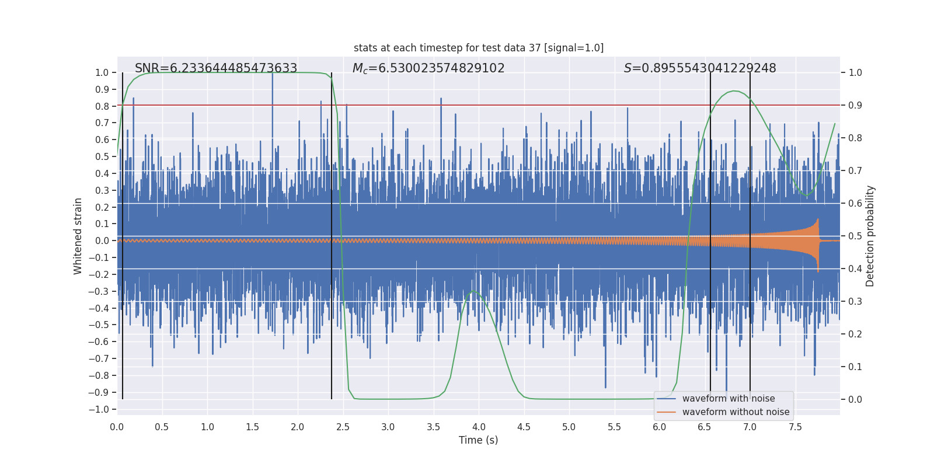Click the plot title for test data 37
The width and height of the screenshot is (934, 467).
coord(479,48)
